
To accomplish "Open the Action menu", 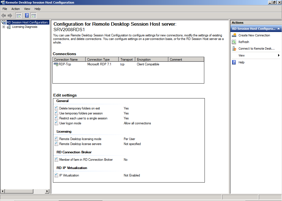I will coord(15,9).
